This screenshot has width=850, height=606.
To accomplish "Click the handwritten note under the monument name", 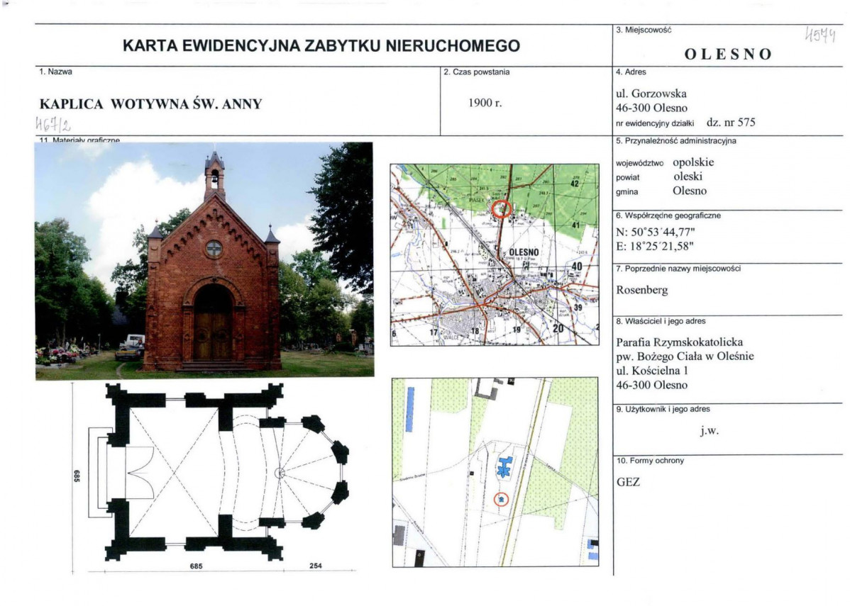I will [53, 125].
